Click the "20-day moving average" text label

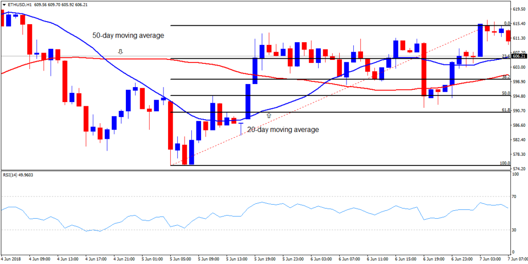283,130
